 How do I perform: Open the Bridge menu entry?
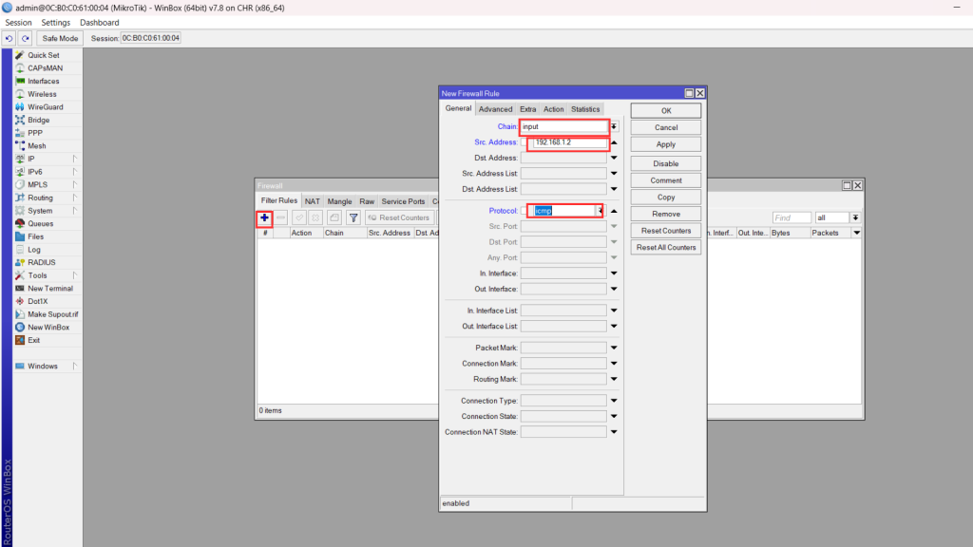[x=38, y=121]
